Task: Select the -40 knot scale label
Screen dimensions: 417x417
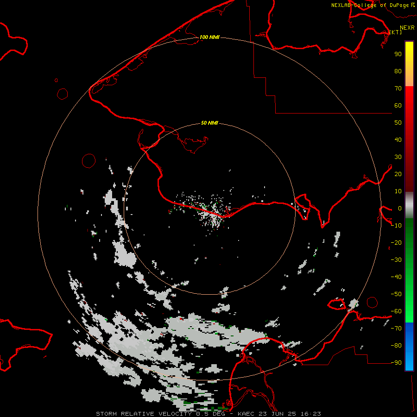Action: (396, 277)
